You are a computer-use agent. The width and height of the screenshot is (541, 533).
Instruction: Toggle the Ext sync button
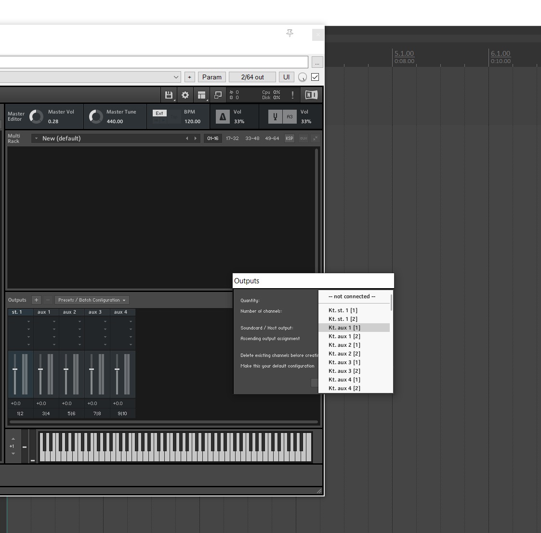(x=159, y=113)
